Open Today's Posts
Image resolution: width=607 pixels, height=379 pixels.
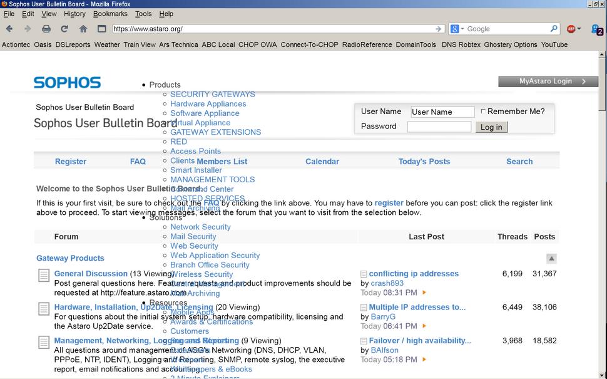(x=424, y=162)
